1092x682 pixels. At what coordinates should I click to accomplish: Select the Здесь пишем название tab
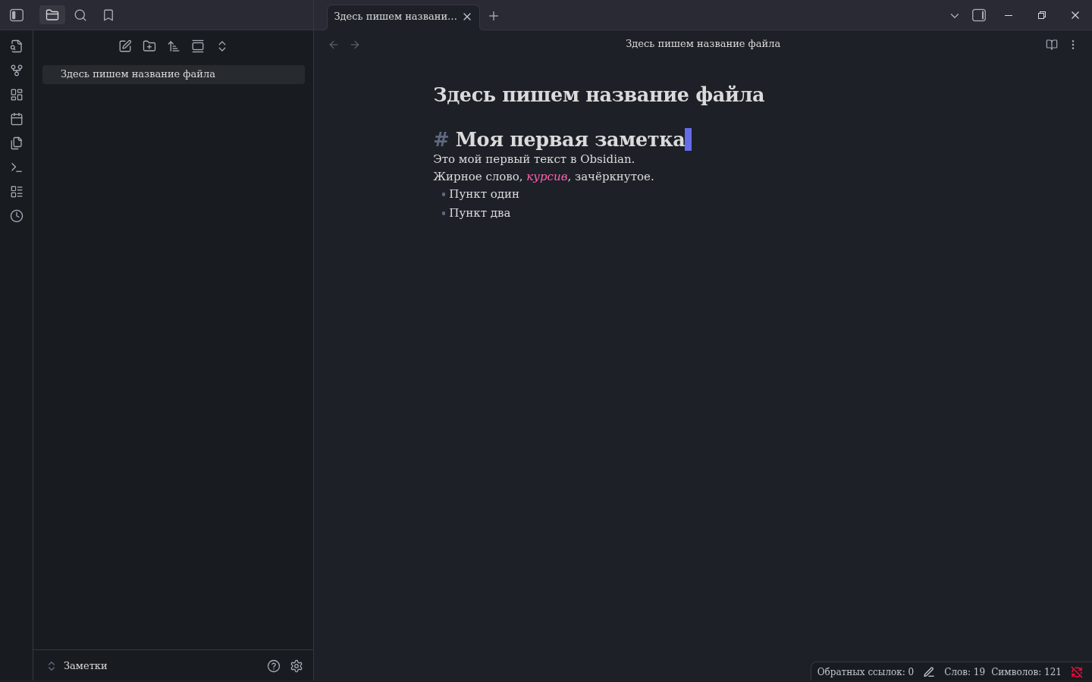click(x=395, y=16)
